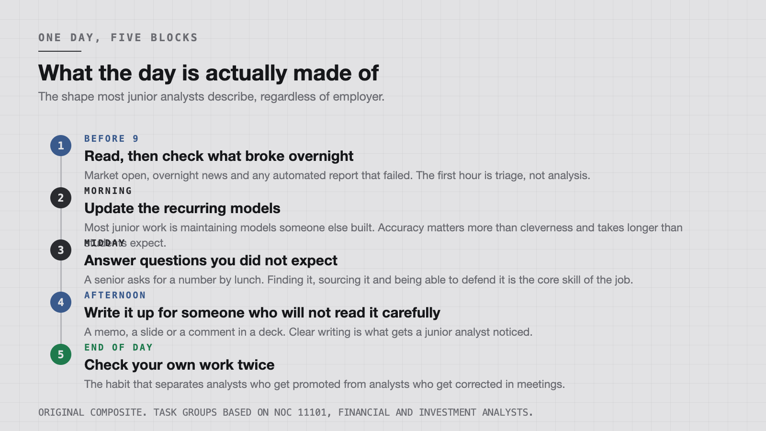Click the description about a senior asking

pyautogui.click(x=359, y=280)
